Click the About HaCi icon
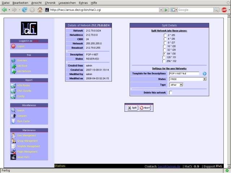231x173 pixels. point(13,157)
